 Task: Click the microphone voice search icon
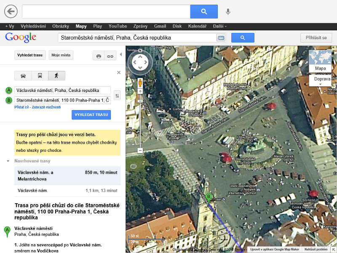point(228,11)
